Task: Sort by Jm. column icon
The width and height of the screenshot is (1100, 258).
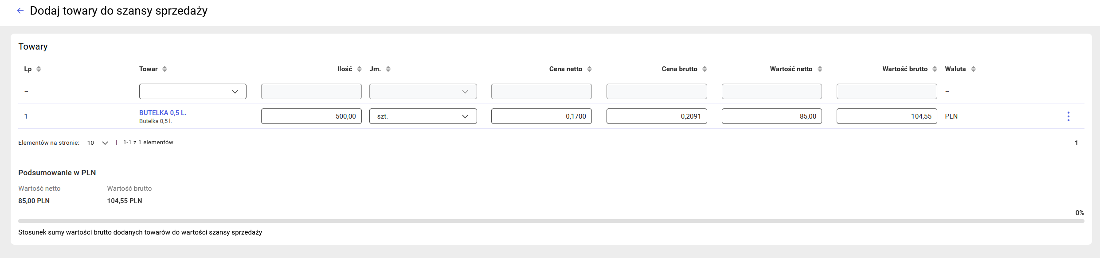Action: pos(388,69)
